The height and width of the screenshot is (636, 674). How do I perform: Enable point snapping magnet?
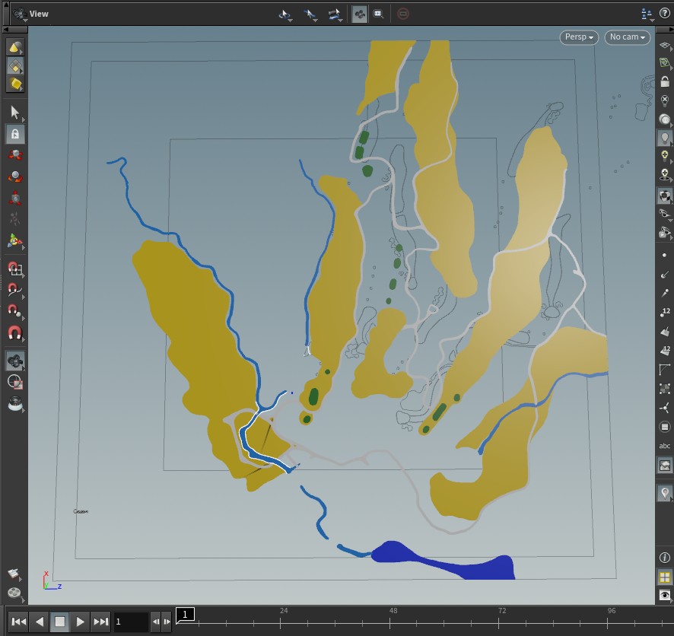(15, 310)
